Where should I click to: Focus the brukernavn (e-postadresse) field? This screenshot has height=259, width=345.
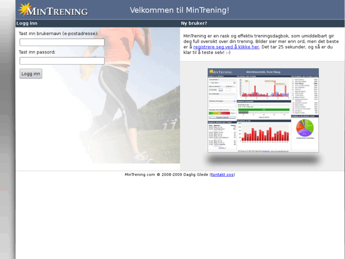pyautogui.click(x=62, y=42)
